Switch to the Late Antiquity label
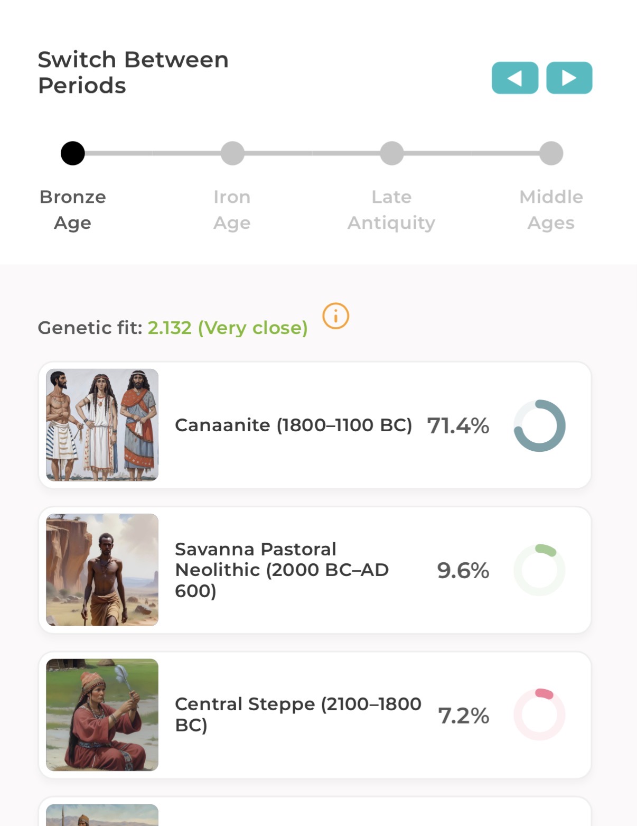The height and width of the screenshot is (826, 637). [x=391, y=210]
